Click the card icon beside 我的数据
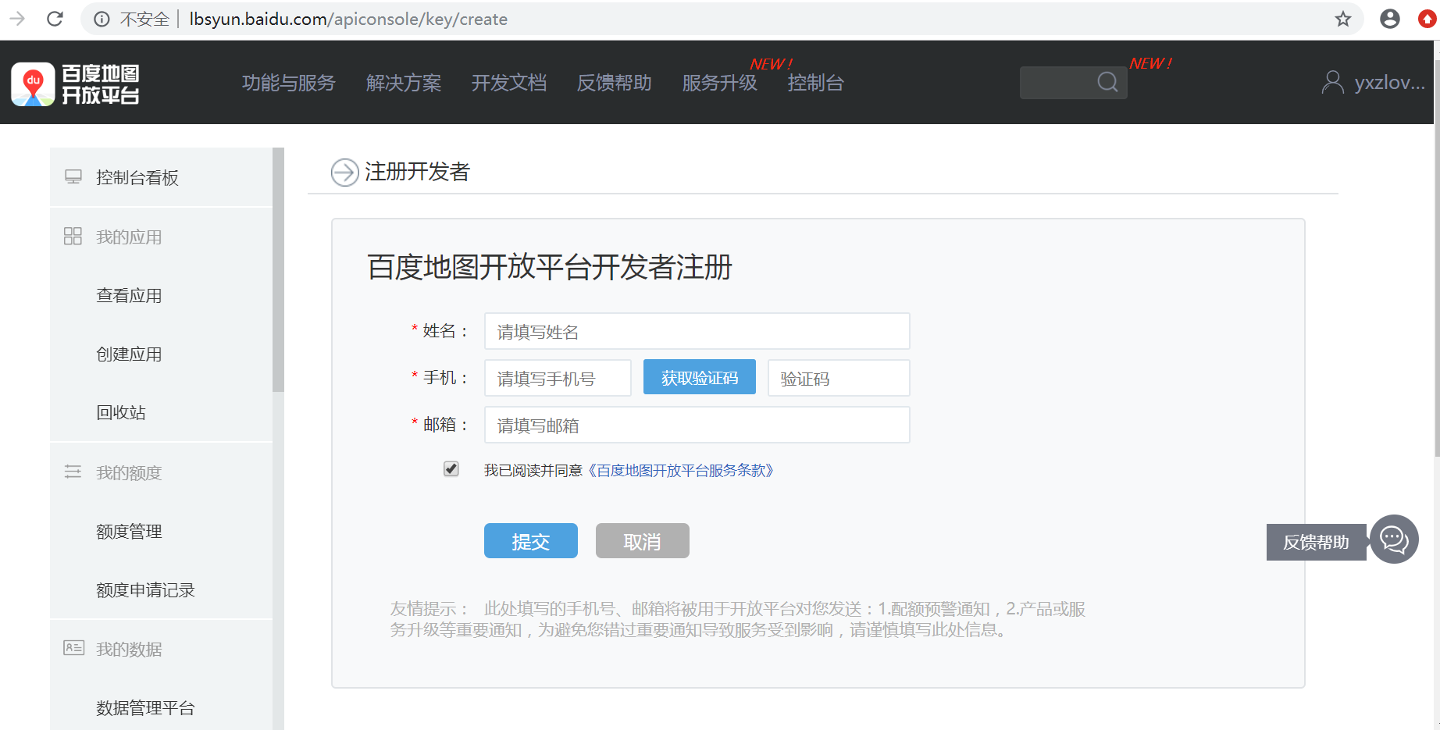1440x730 pixels. pyautogui.click(x=73, y=648)
